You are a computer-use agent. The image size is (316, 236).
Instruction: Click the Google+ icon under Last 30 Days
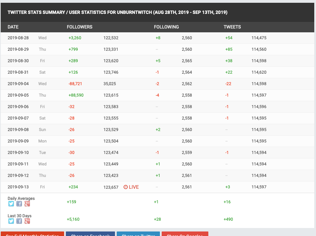point(27,221)
